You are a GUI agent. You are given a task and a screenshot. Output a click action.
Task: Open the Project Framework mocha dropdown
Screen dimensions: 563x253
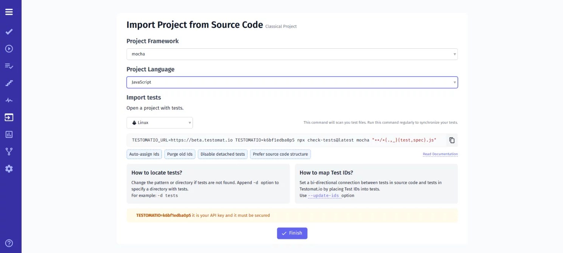(x=292, y=54)
